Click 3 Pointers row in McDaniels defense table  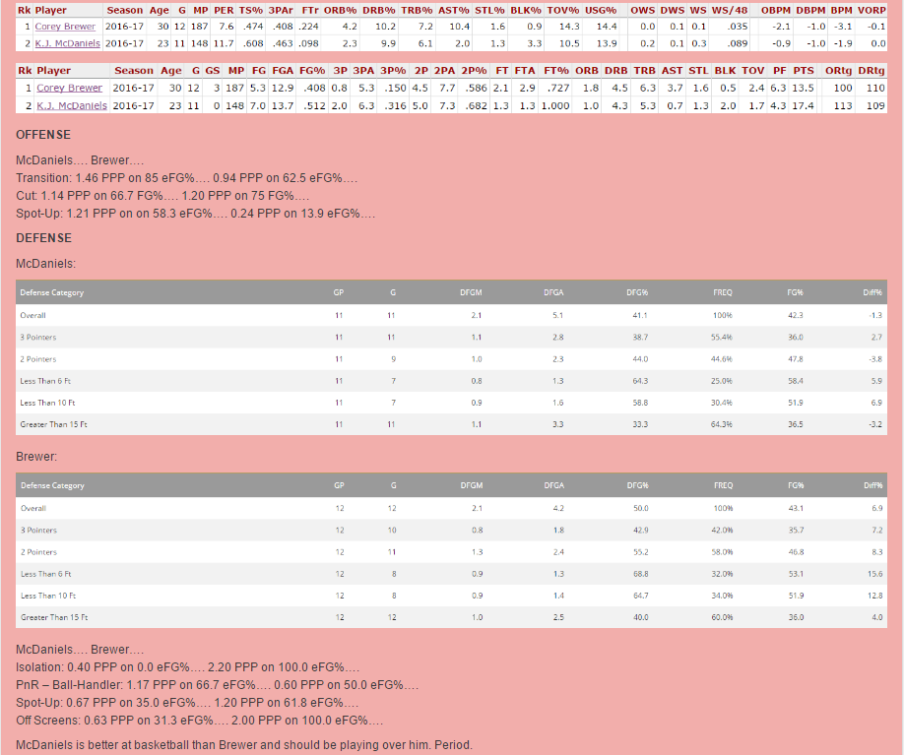point(451,338)
